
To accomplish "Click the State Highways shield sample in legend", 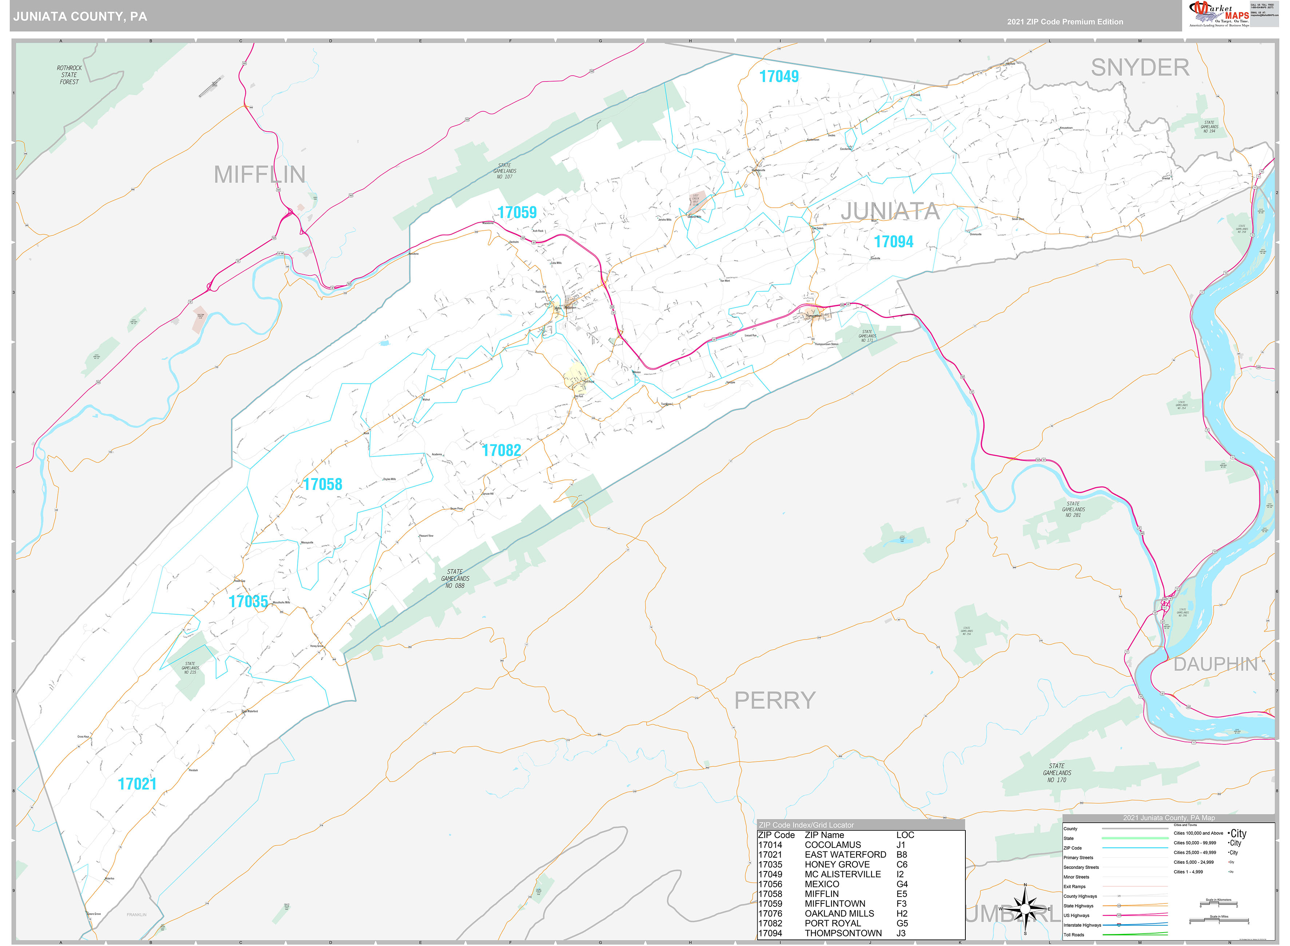I will [1119, 905].
